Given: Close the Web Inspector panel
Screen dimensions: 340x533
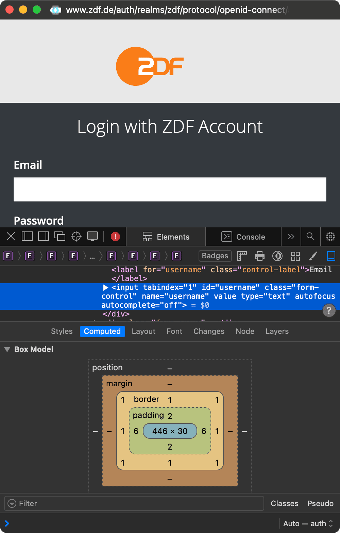Looking at the screenshot, I should [x=11, y=236].
